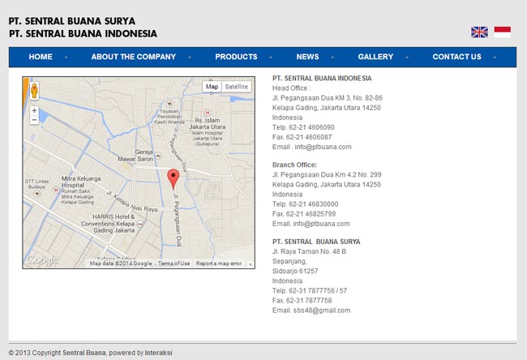
Task: Click HARRIS Hotel map icon
Action: click(x=139, y=224)
